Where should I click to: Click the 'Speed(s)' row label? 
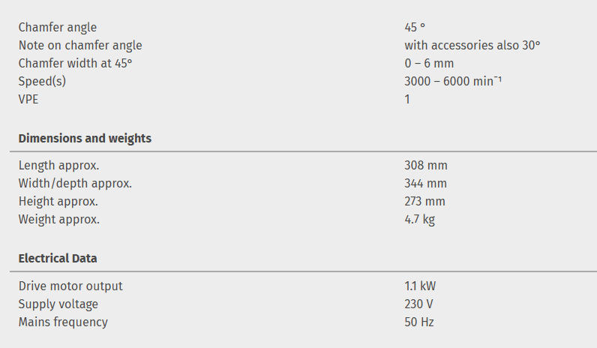[42, 82]
